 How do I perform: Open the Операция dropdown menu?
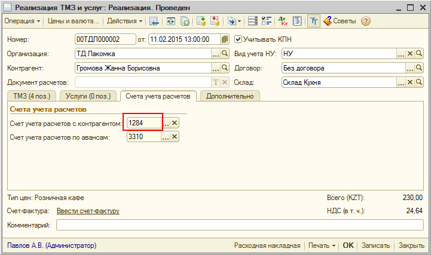23,21
